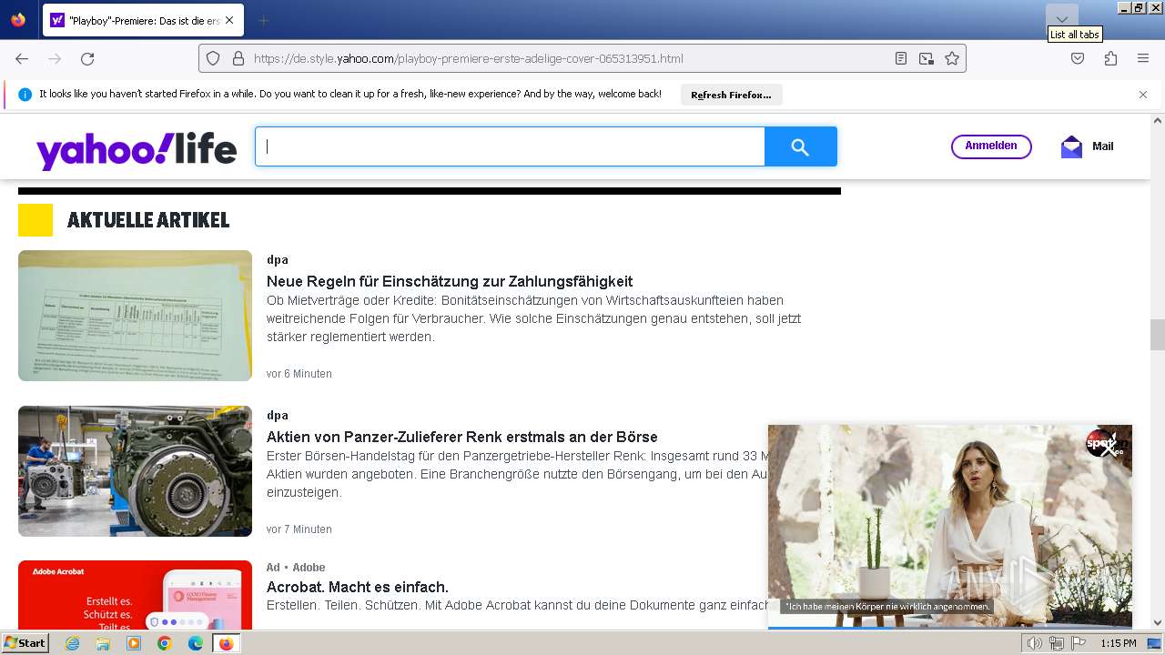1165x655 pixels.
Task: Go back to previous page
Action: [22, 58]
